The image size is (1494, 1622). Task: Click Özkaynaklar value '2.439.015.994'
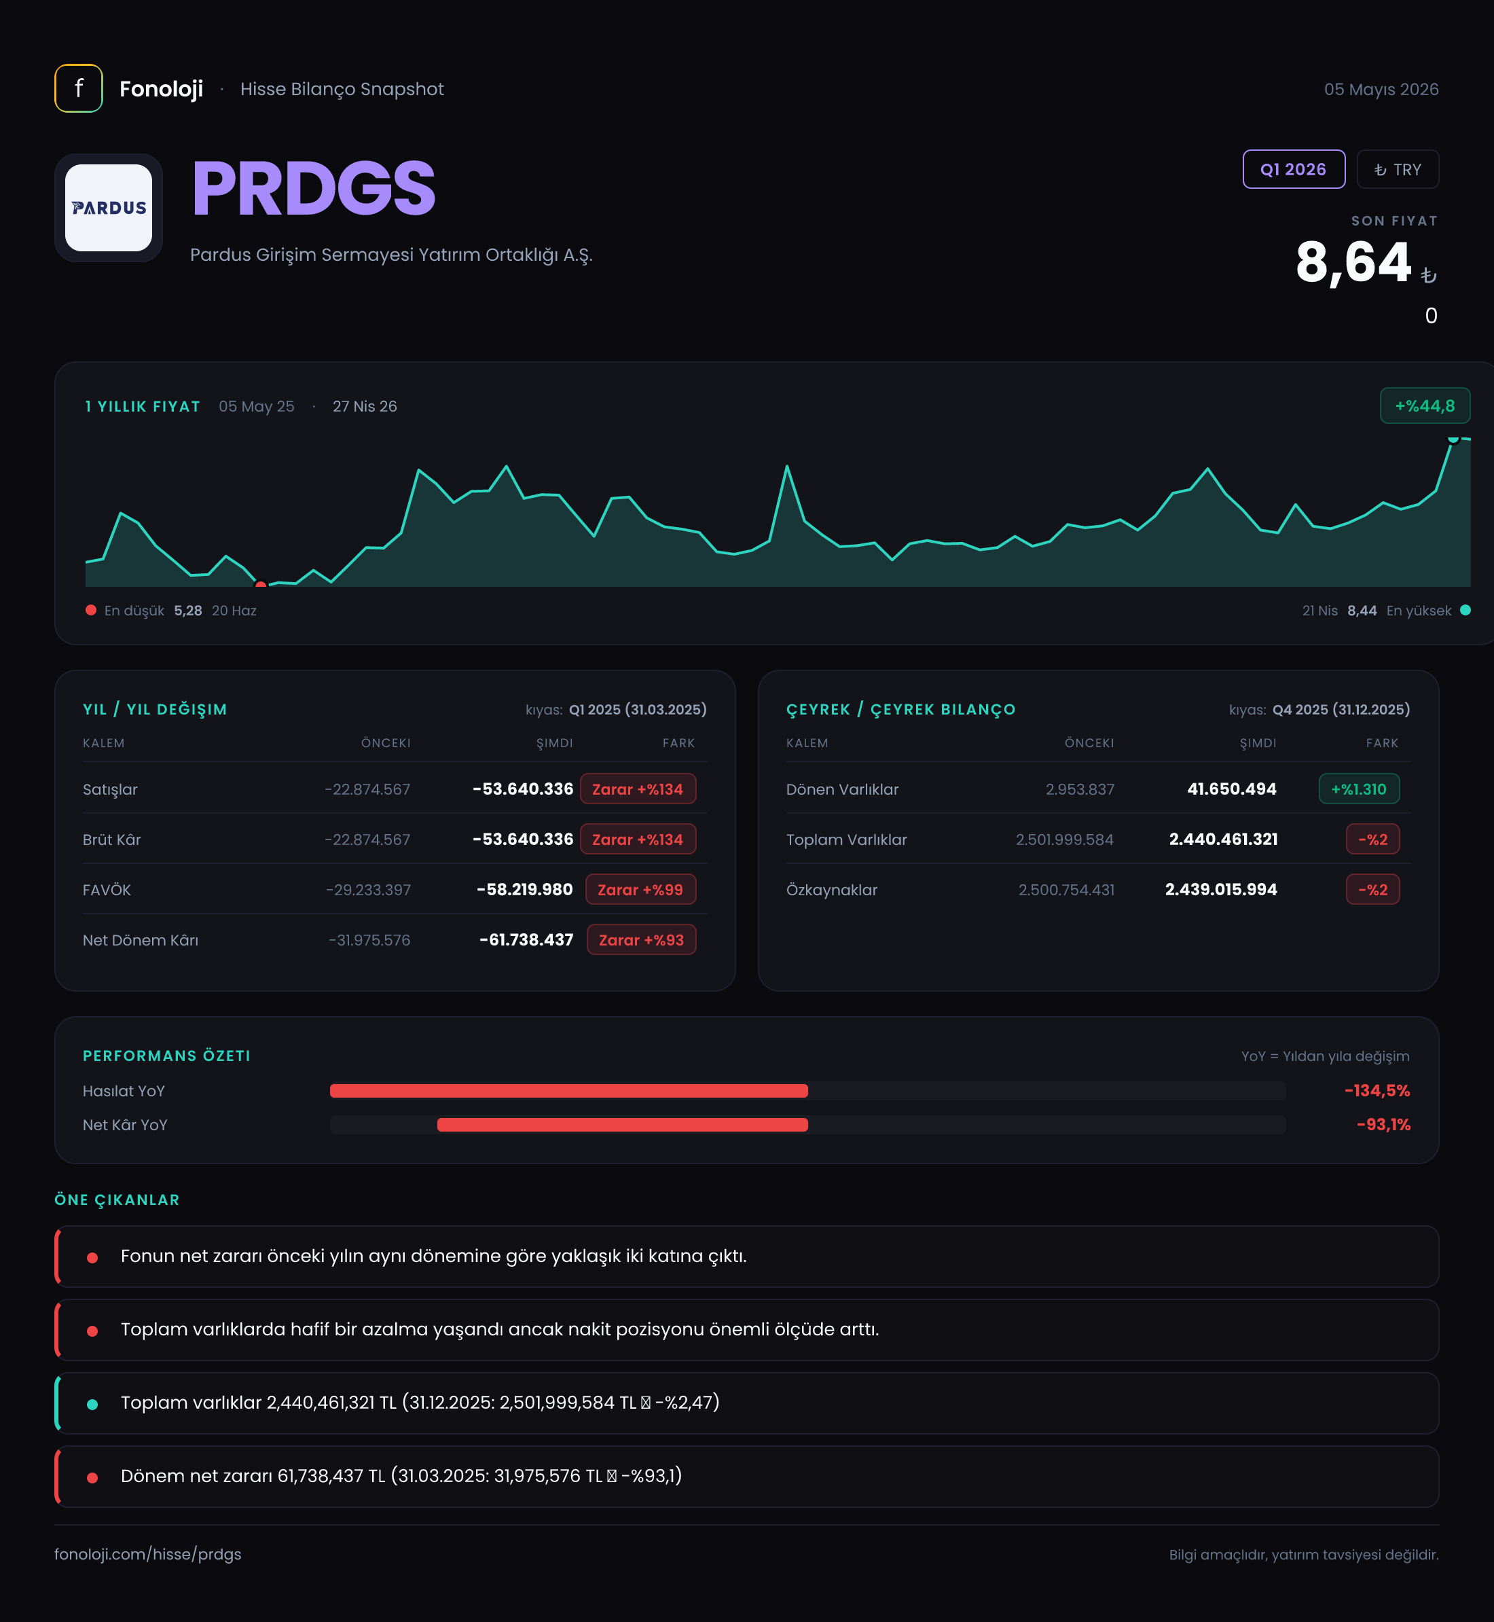[1221, 889]
